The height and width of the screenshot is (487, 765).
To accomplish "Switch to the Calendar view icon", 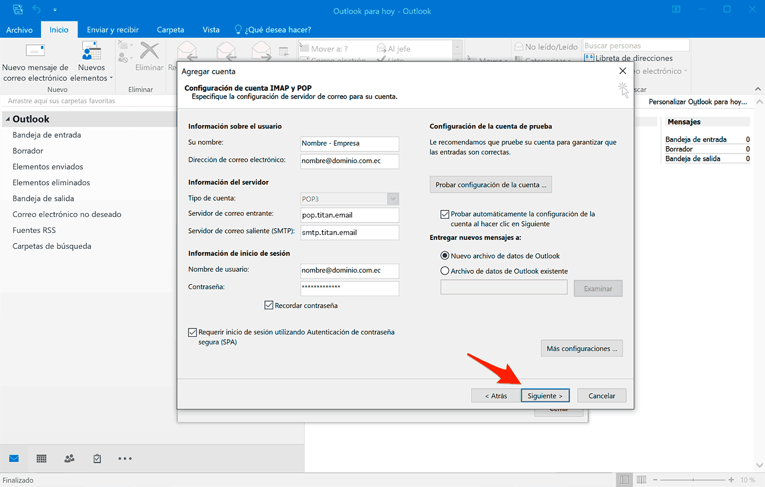I will [x=41, y=459].
